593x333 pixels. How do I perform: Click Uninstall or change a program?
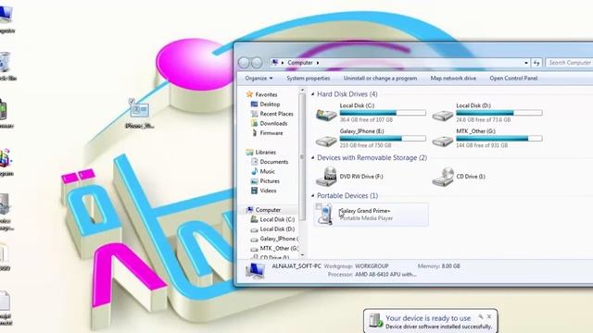[380, 78]
